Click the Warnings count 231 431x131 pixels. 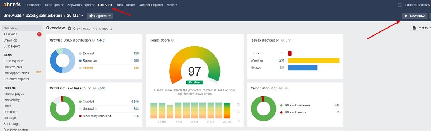point(282,60)
